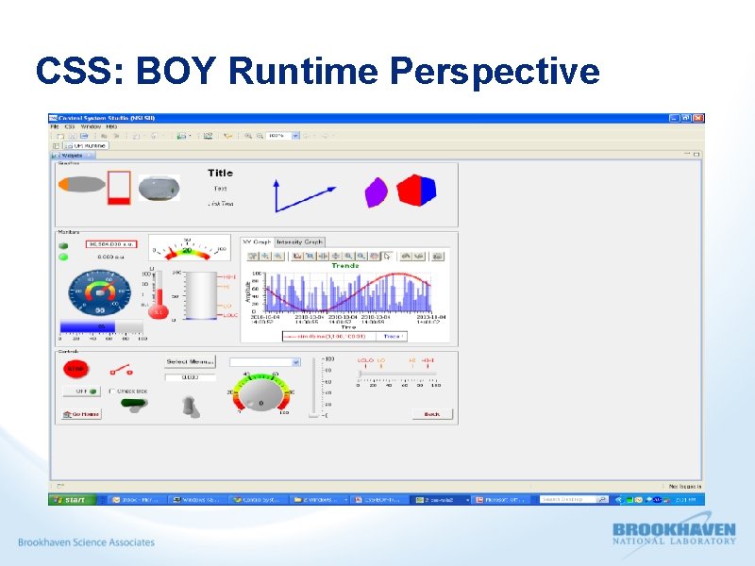
Task: Switch to the Intensity Graph tab
Action: (x=299, y=242)
